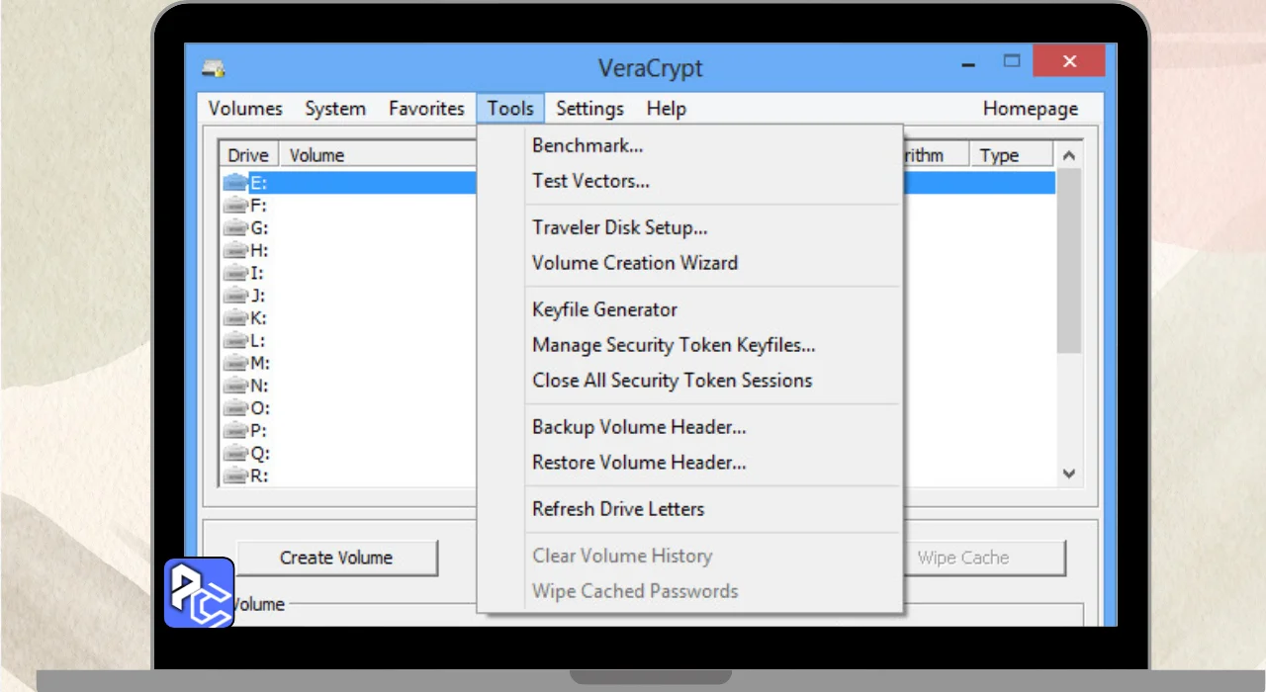1266x692 pixels.
Task: Select the E: drive icon
Action: 235,182
